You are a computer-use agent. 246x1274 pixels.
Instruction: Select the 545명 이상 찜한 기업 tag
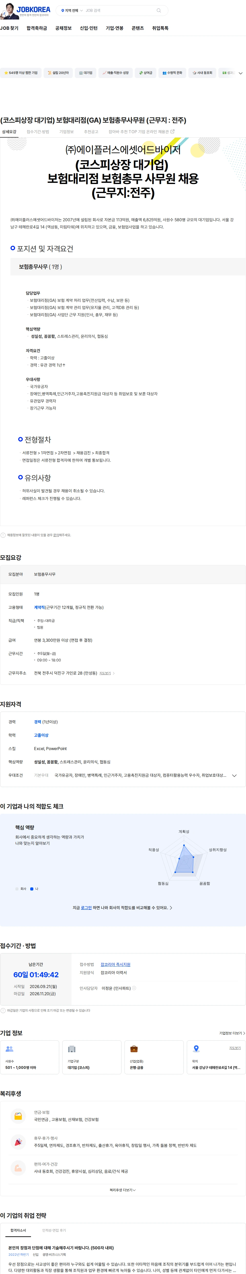pos(21,73)
